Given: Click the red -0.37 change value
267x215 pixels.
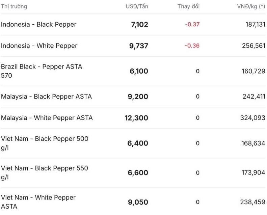Looking at the screenshot, I should point(192,24).
